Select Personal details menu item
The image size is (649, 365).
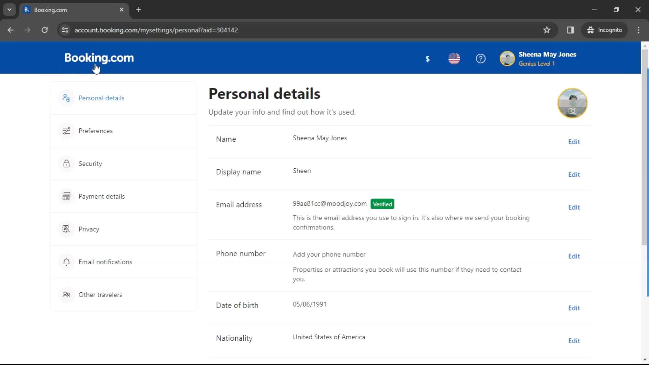coord(102,98)
